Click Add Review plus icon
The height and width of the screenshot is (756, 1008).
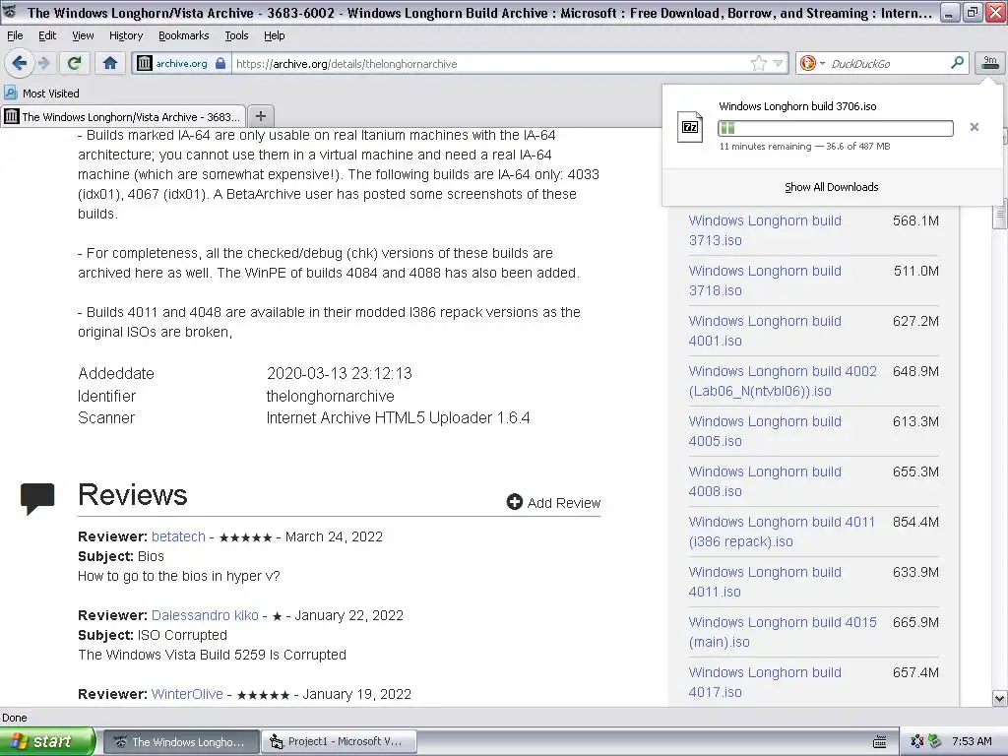[x=514, y=502]
